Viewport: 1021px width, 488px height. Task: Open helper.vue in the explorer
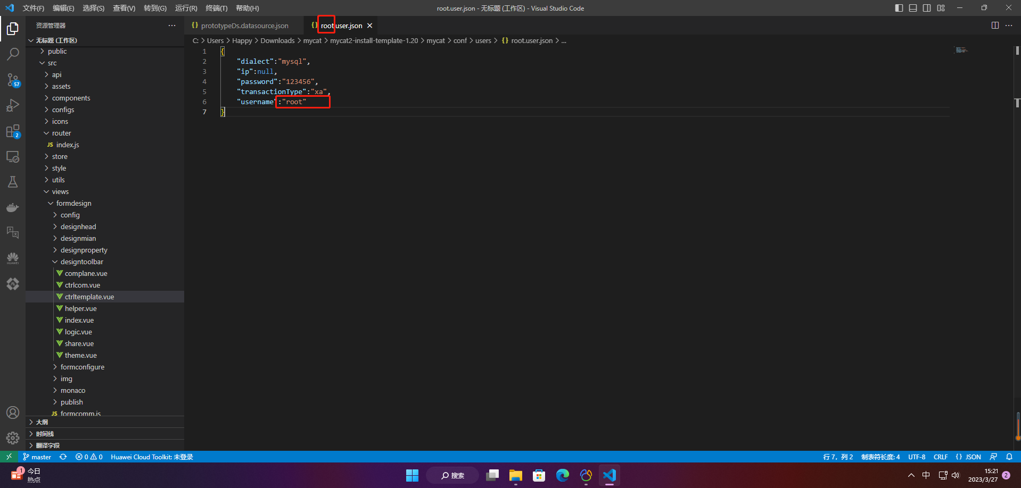(105, 308)
